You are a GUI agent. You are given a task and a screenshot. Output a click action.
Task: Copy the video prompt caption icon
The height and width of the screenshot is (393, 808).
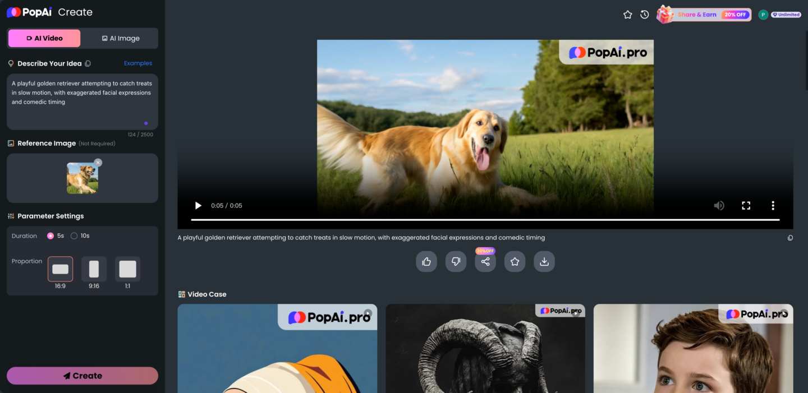pyautogui.click(x=790, y=238)
